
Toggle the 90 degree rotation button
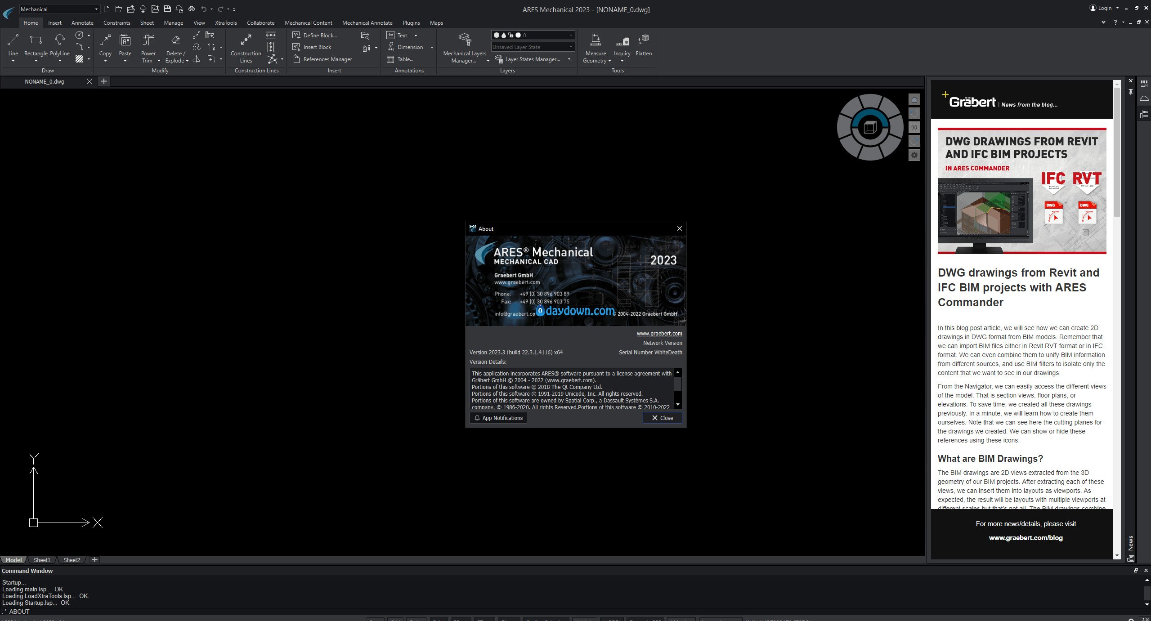(914, 127)
